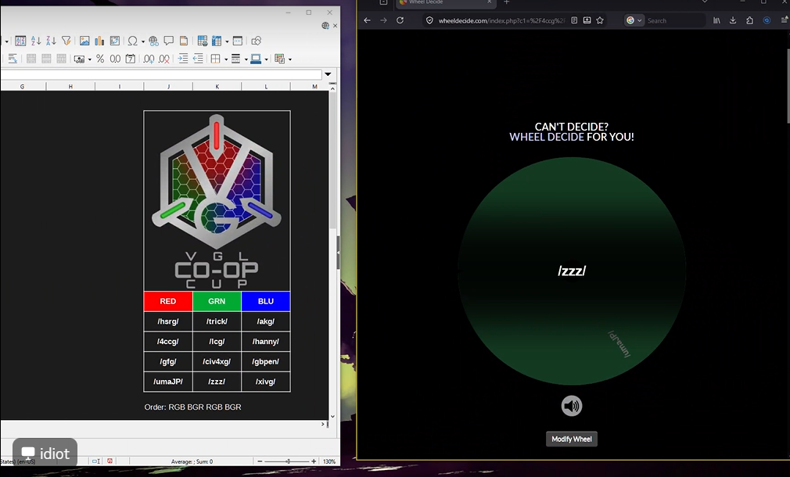Mute sound with the speaker button
The image size is (790, 477).
click(x=571, y=406)
